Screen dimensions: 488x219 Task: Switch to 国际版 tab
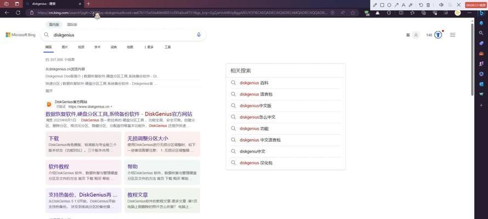click(72, 25)
